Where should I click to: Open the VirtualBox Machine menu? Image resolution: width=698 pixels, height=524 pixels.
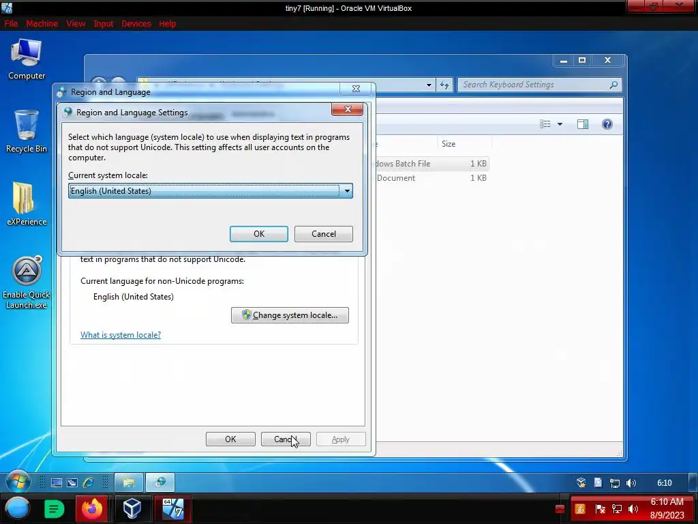[x=42, y=24]
